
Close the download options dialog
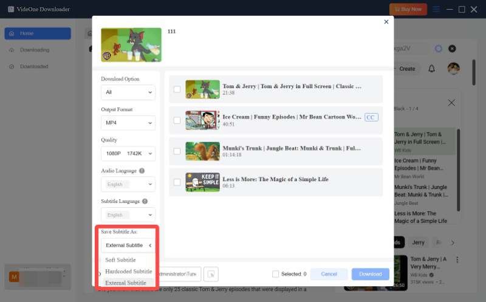coord(386,22)
